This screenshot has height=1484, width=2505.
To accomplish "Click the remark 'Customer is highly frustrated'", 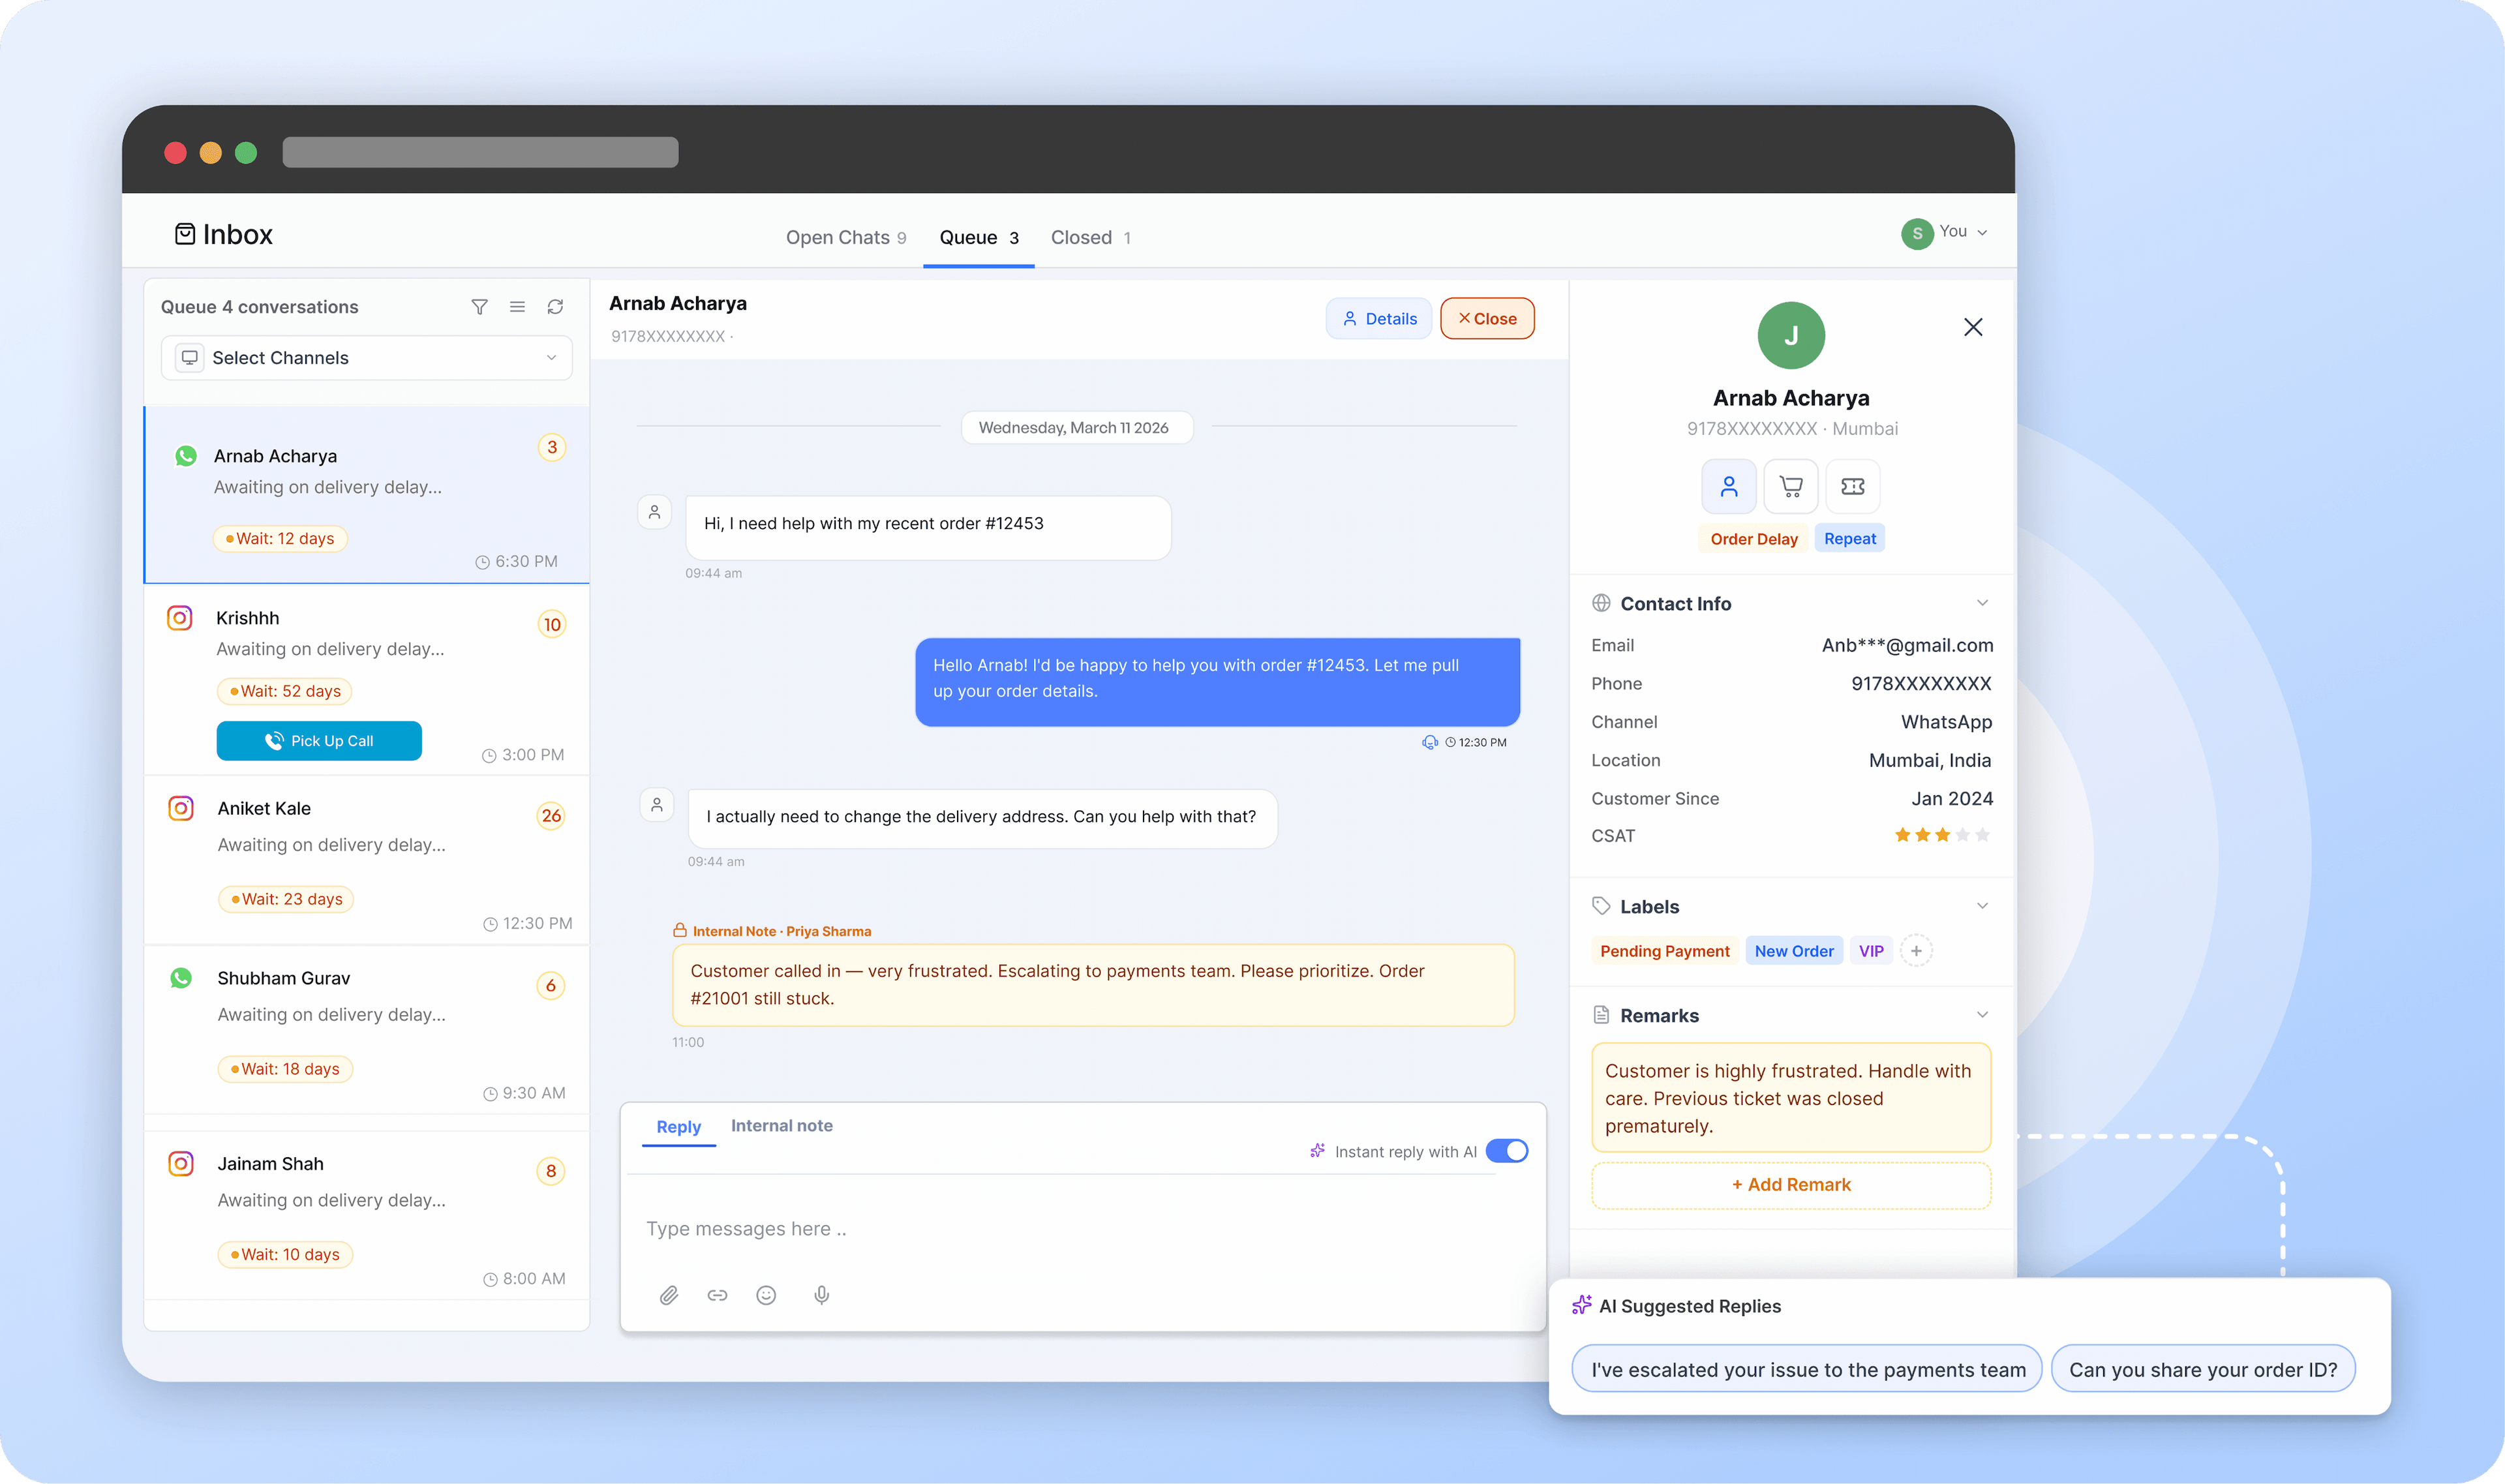I will pyautogui.click(x=1791, y=1098).
